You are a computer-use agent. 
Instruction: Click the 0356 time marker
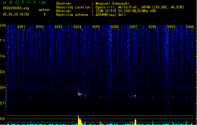click(x=115, y=27)
